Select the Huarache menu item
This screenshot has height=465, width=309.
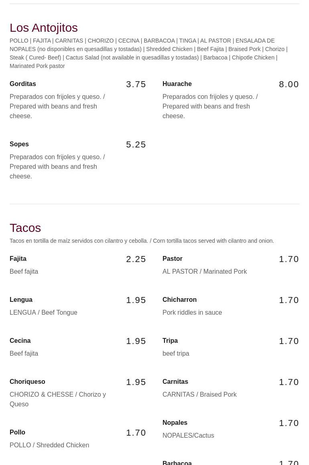[x=177, y=84]
